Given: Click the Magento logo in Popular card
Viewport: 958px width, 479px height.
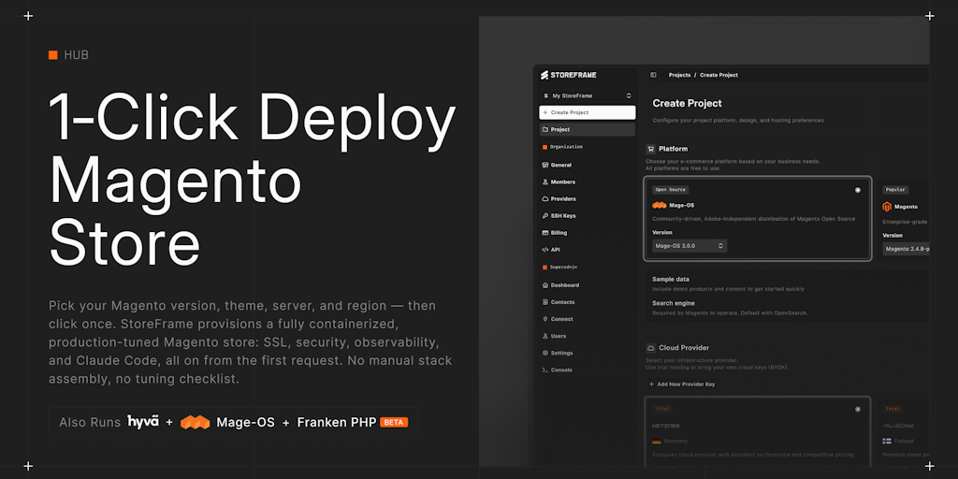Looking at the screenshot, I should tap(887, 207).
